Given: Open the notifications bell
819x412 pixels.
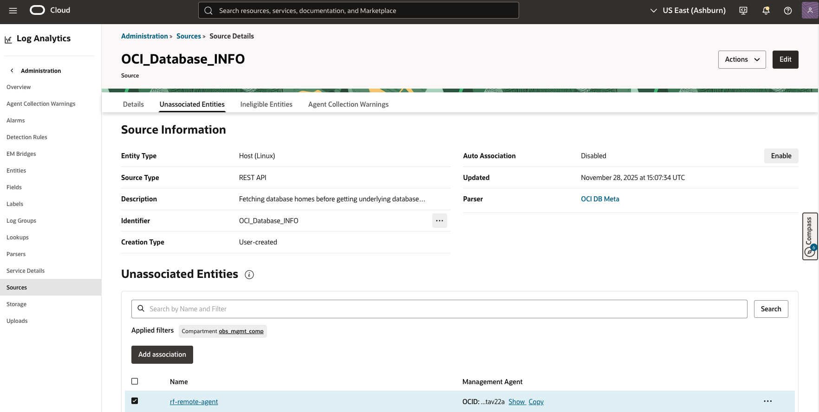Looking at the screenshot, I should click(766, 11).
